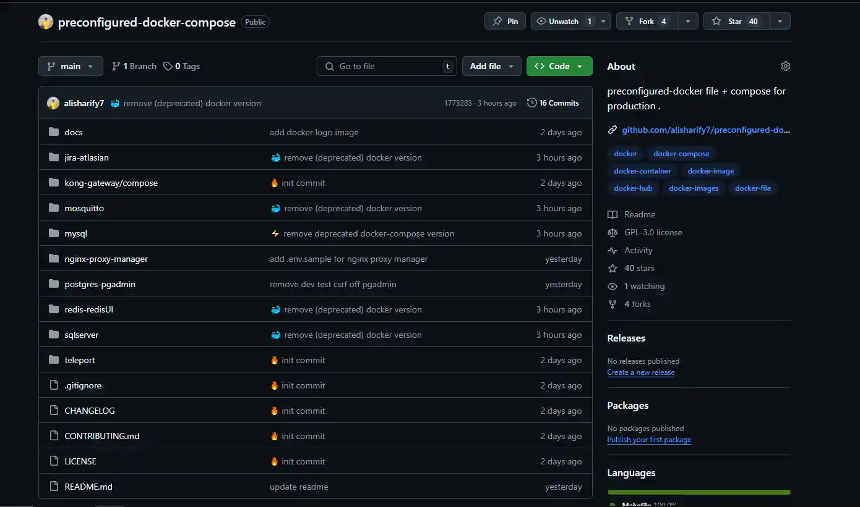Expand the green Code dropdown
The height and width of the screenshot is (507, 860).
tap(559, 66)
